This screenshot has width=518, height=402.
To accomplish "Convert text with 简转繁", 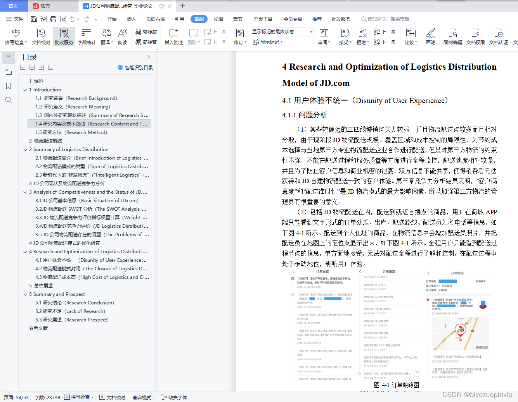I will point(146,42).
